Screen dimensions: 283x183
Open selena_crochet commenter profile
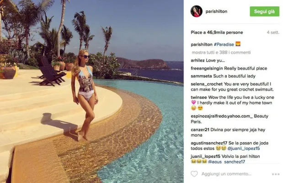point(207,84)
